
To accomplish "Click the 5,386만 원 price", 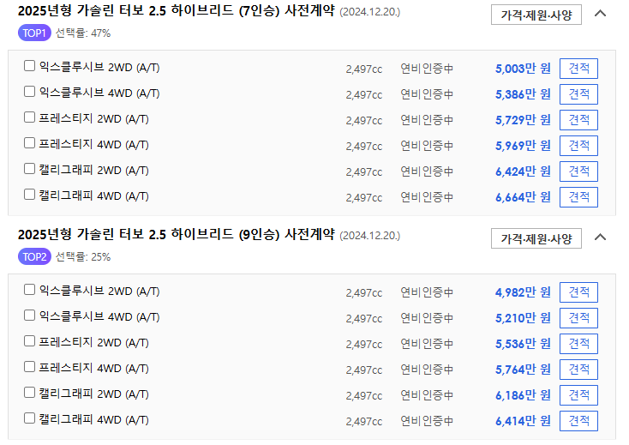I will [x=523, y=94].
